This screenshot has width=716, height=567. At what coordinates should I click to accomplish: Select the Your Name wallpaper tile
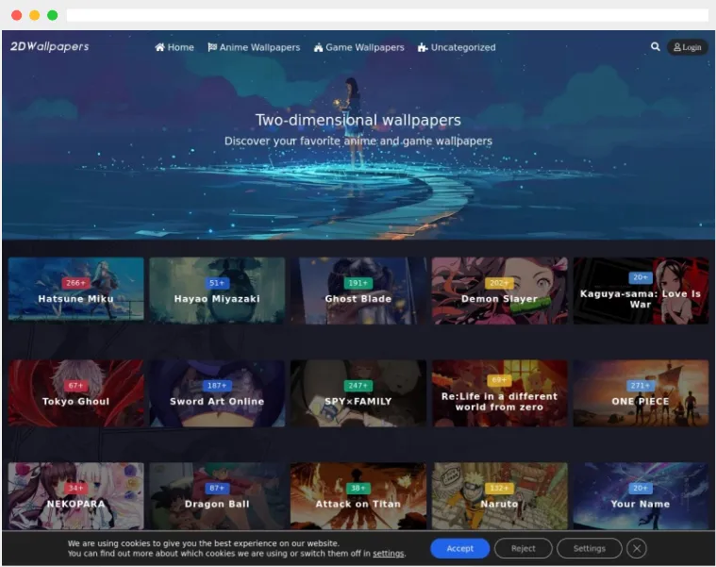(641, 496)
